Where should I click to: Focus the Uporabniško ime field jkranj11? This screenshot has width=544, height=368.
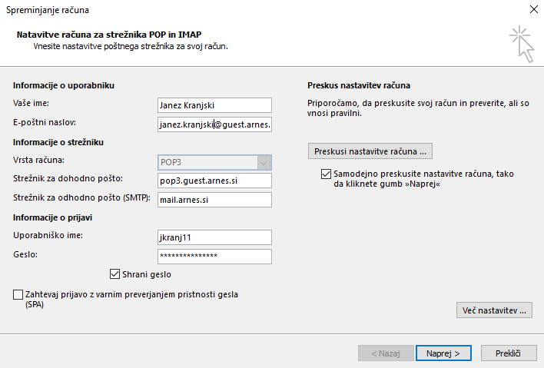[x=214, y=237]
